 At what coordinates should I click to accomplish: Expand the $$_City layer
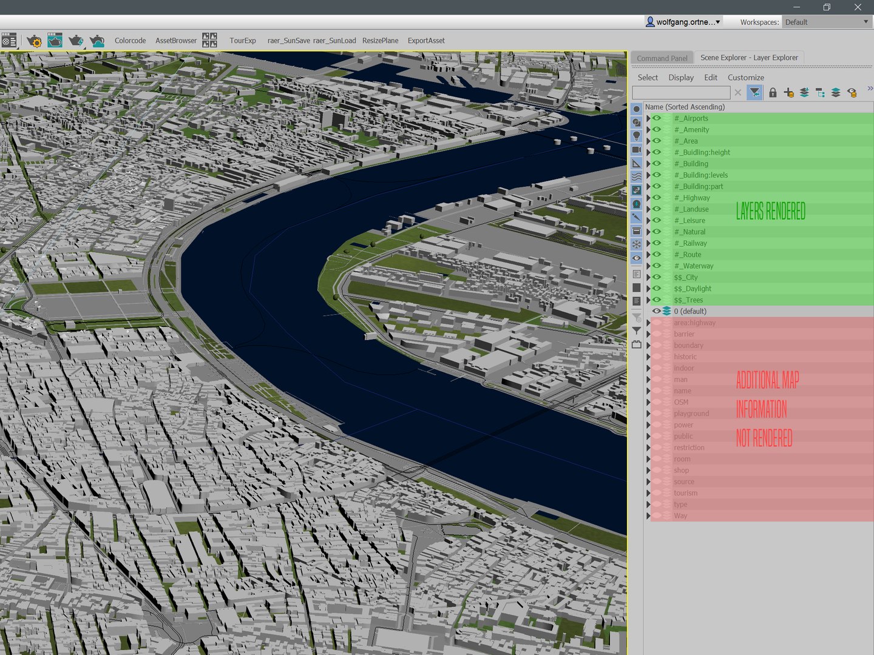point(648,277)
